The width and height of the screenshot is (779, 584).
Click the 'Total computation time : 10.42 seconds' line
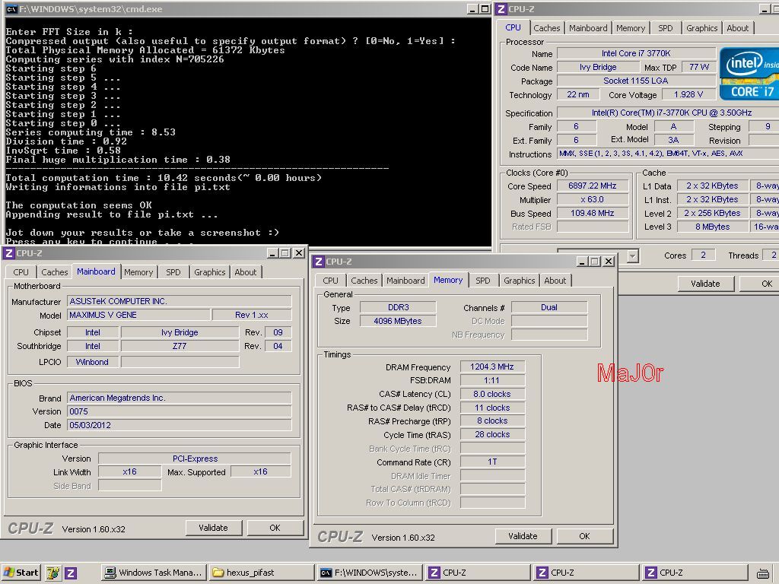(x=164, y=178)
